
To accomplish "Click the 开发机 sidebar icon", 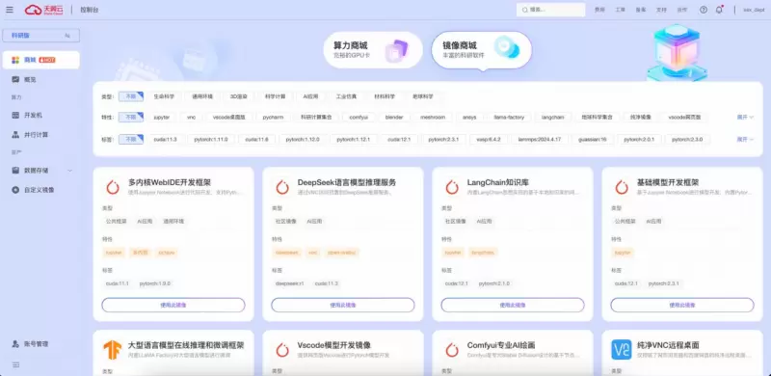I will point(15,115).
